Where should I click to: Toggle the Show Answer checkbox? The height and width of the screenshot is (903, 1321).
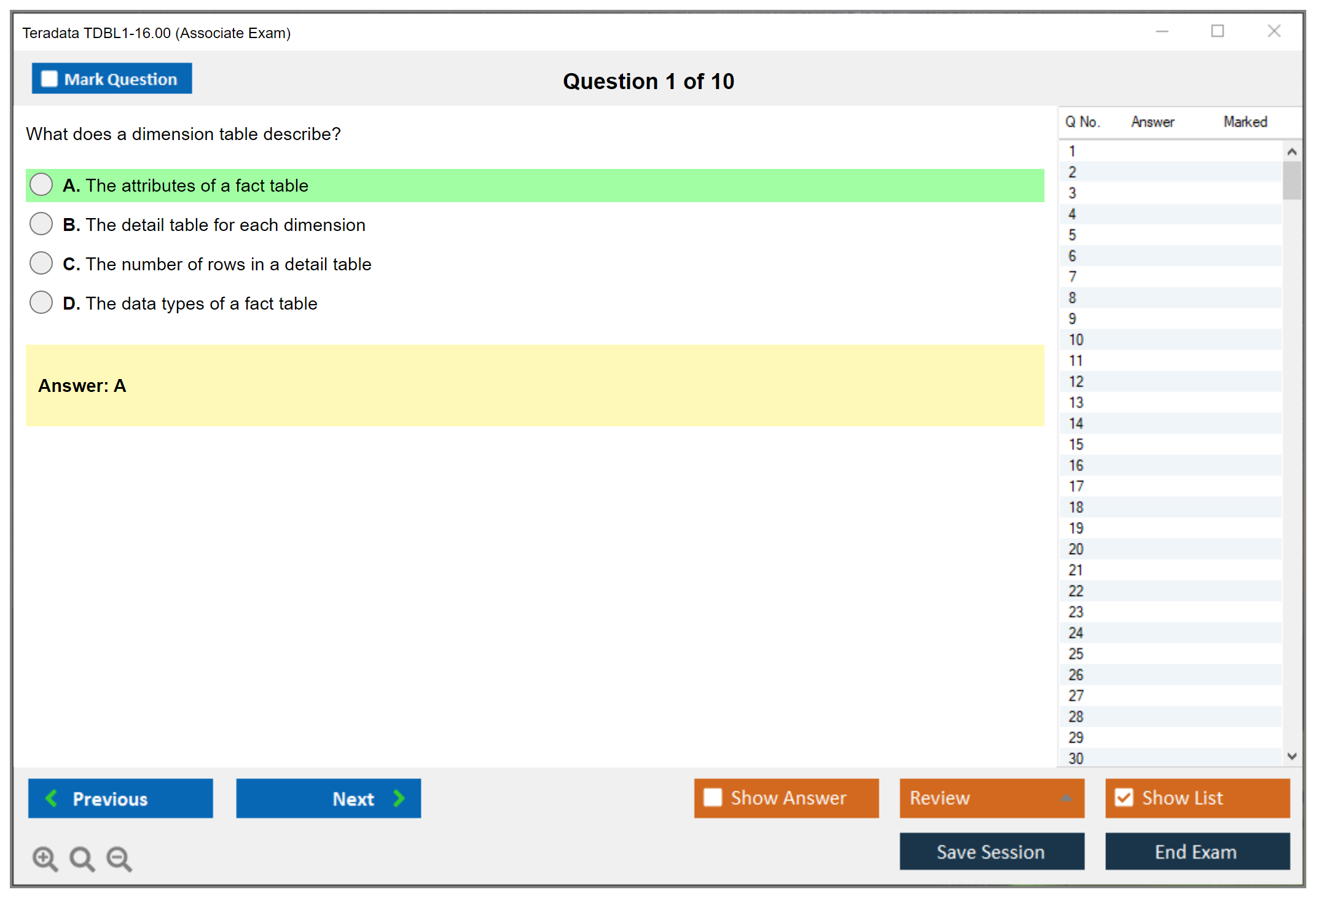713,797
